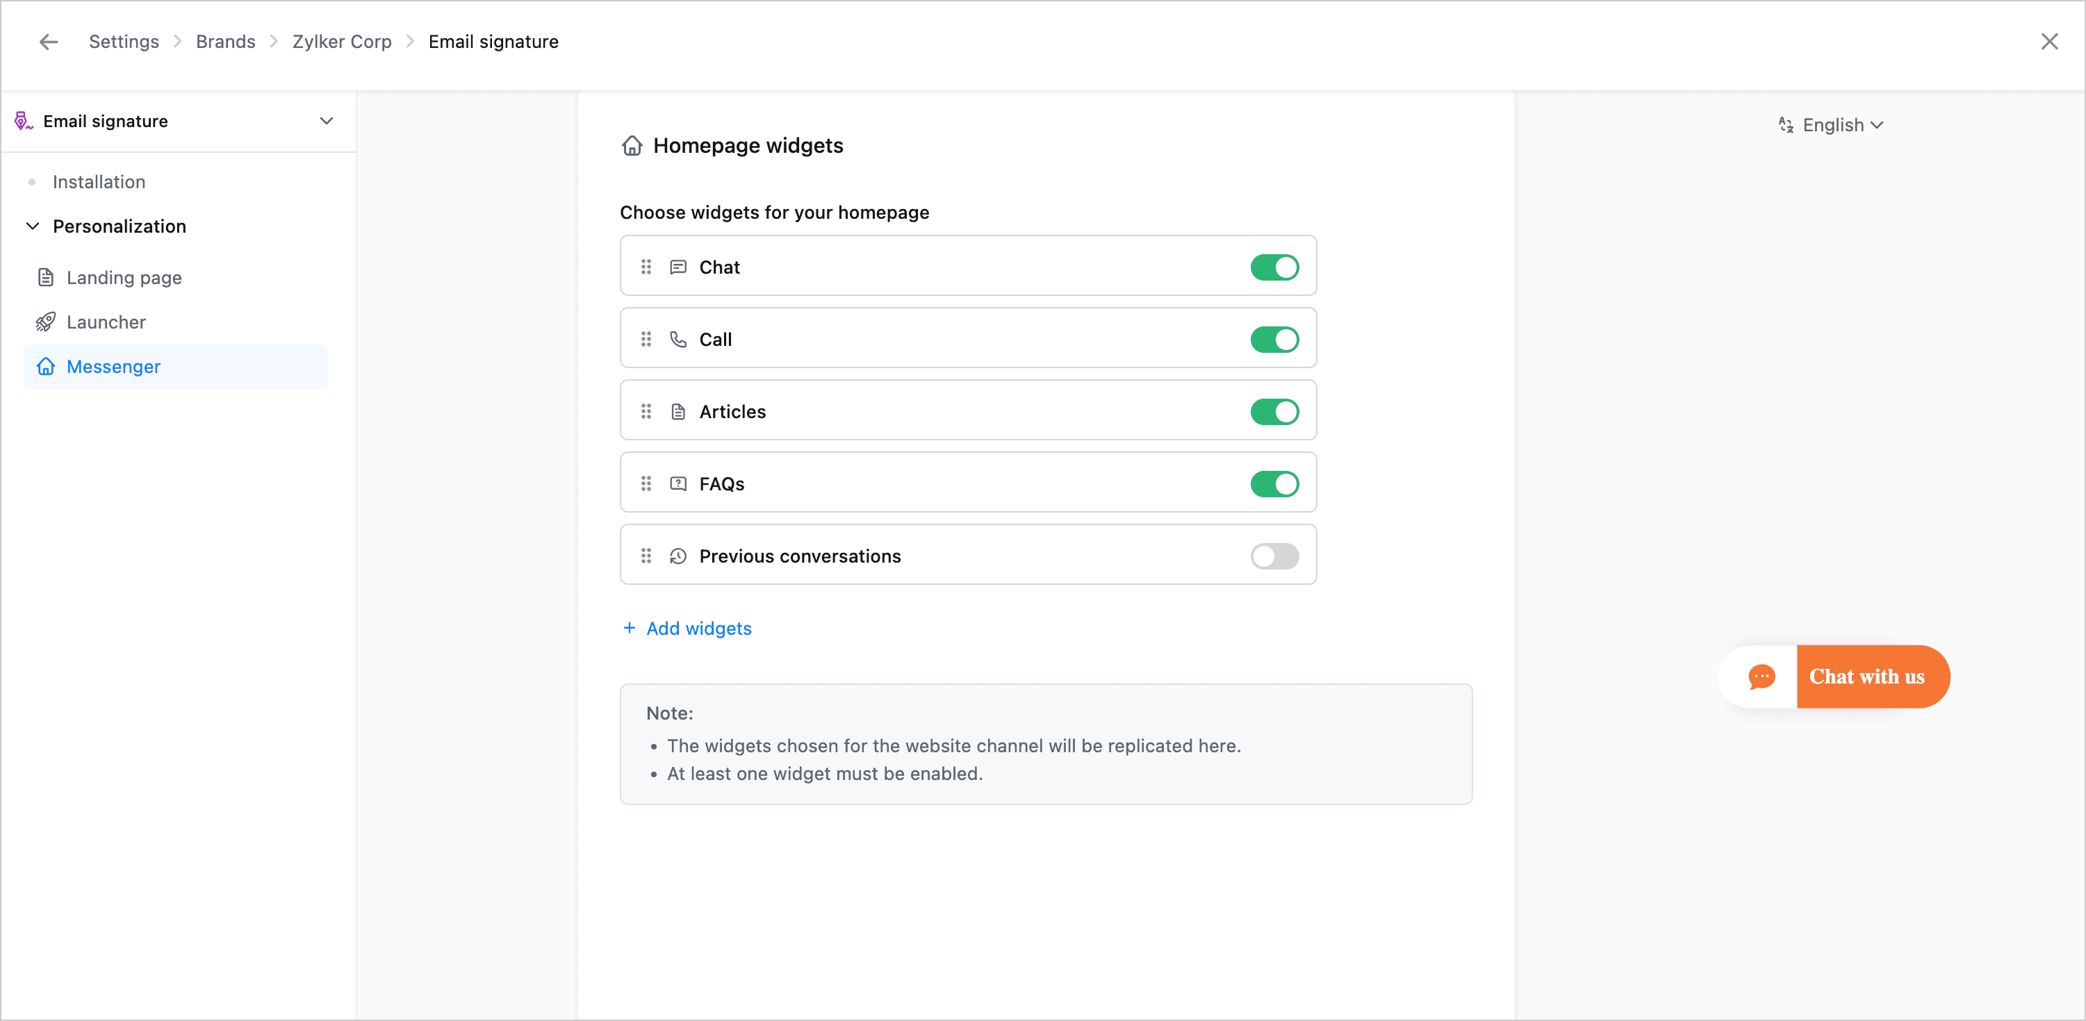Open the Installation sidebar item
This screenshot has height=1021, width=2086.
pos(99,182)
